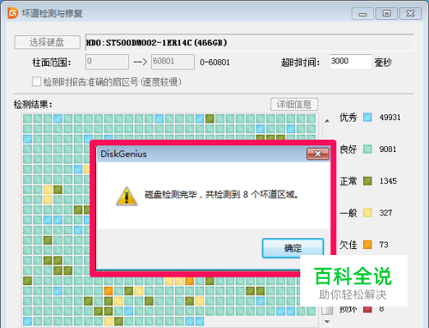Maximize the 坏道检测与修复 window

click(386, 14)
